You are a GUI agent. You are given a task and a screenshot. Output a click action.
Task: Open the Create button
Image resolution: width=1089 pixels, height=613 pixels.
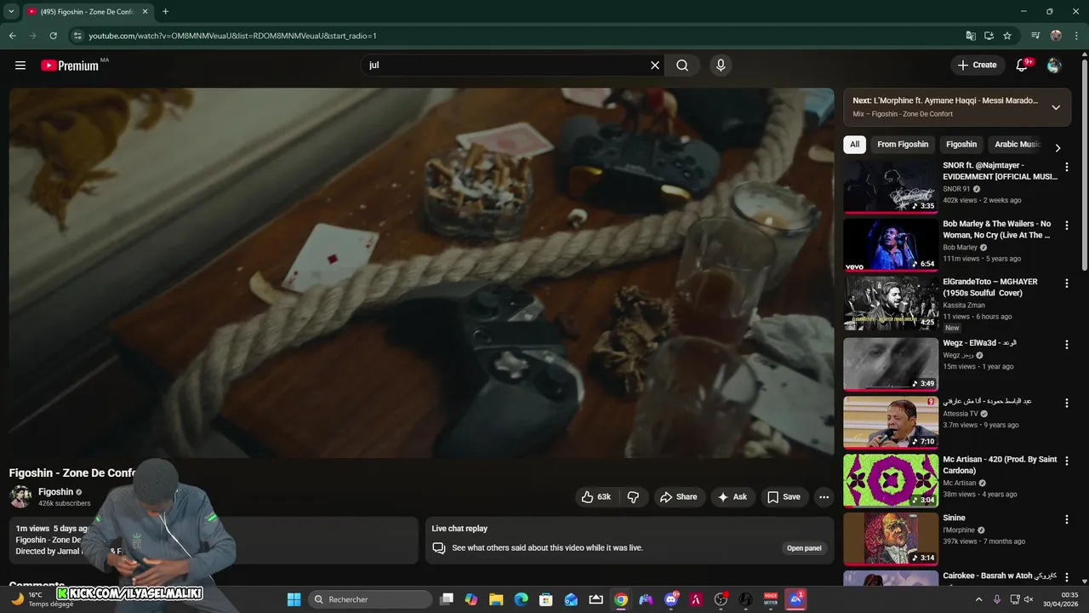(x=977, y=66)
